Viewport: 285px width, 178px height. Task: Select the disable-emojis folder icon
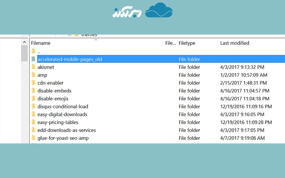(33, 99)
